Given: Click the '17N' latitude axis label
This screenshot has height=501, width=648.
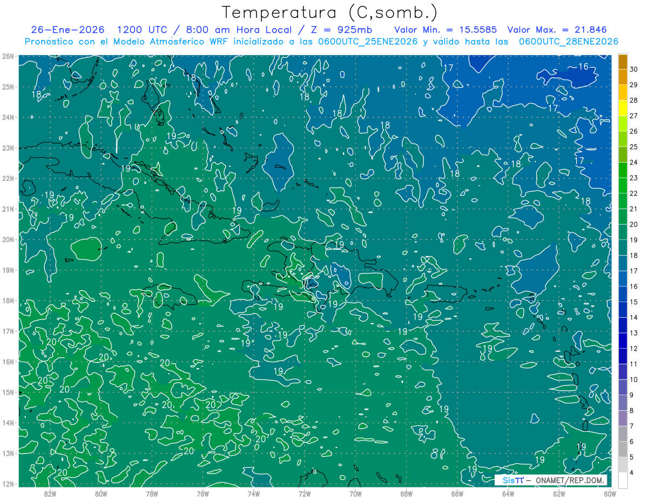Looking at the screenshot, I should pos(8,331).
